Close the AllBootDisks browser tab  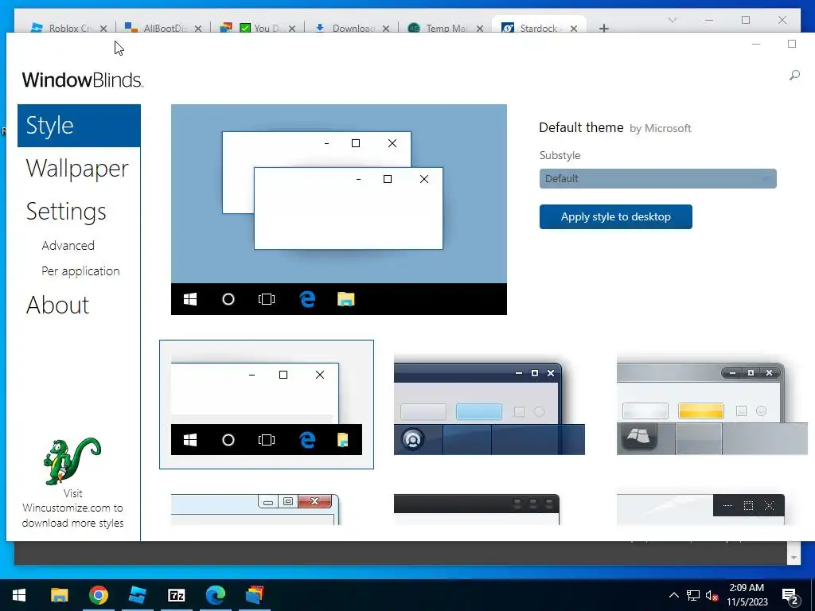pyautogui.click(x=198, y=29)
